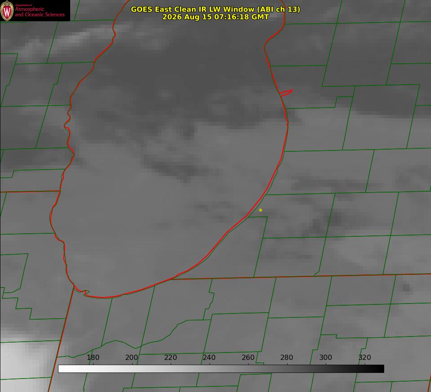This screenshot has height=392, width=431.
Task: Click the Atmospheric and Oceanic Sciences text
Action: 39,12
